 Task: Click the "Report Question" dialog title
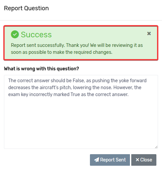[x=26, y=8]
